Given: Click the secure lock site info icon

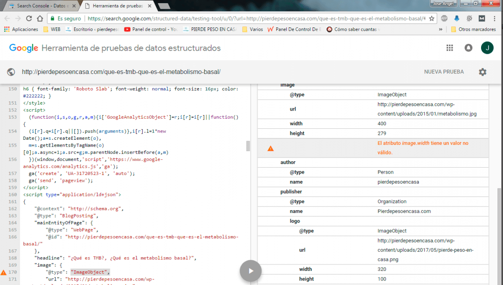Looking at the screenshot, I should click(53, 19).
